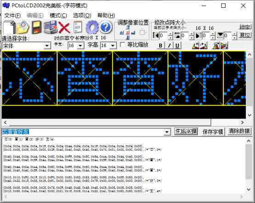Viewport: 255px width, 203px height.
Task: Toggle the Italic (I) font style
Action: pyautogui.click(x=169, y=45)
